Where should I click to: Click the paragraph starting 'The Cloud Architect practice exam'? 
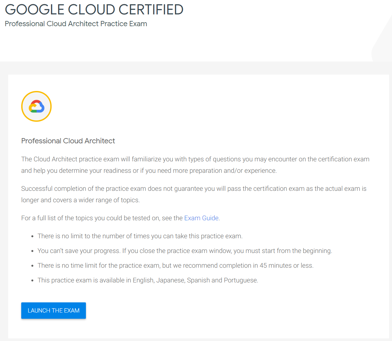[x=195, y=165]
